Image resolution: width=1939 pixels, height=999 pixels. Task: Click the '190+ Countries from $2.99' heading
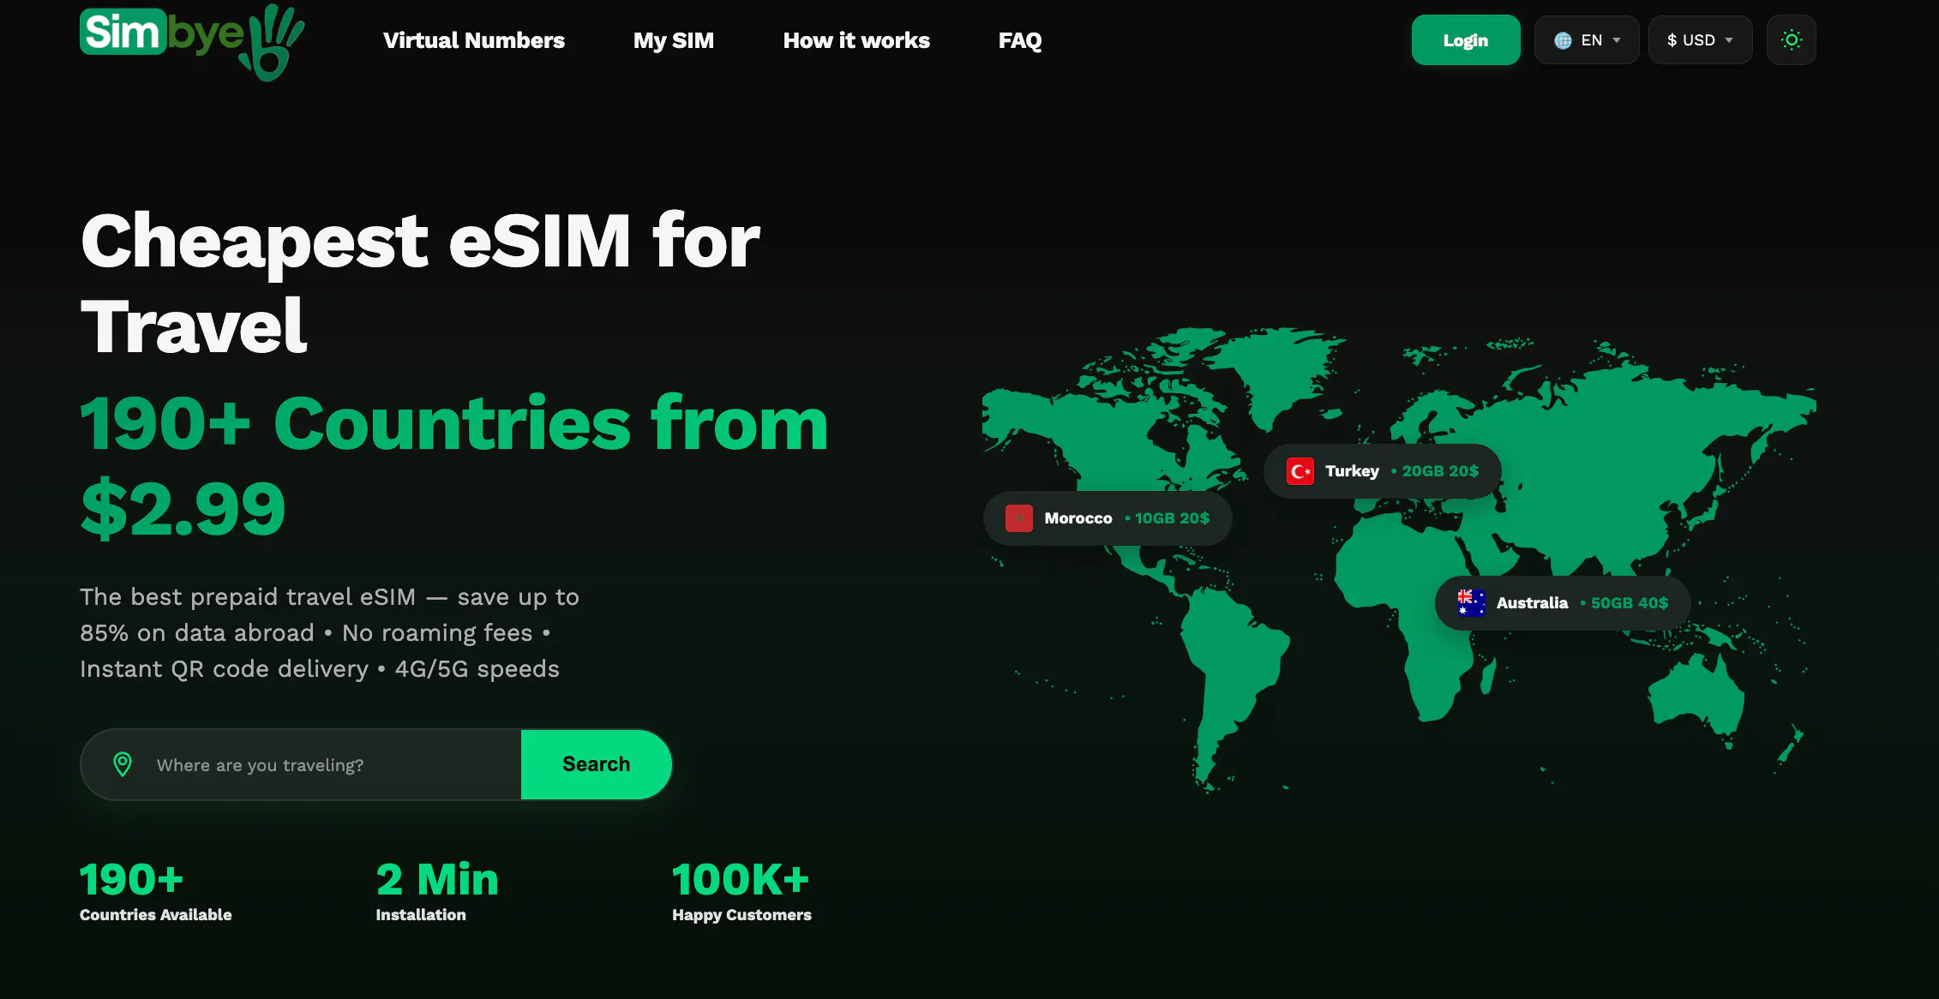(454, 465)
